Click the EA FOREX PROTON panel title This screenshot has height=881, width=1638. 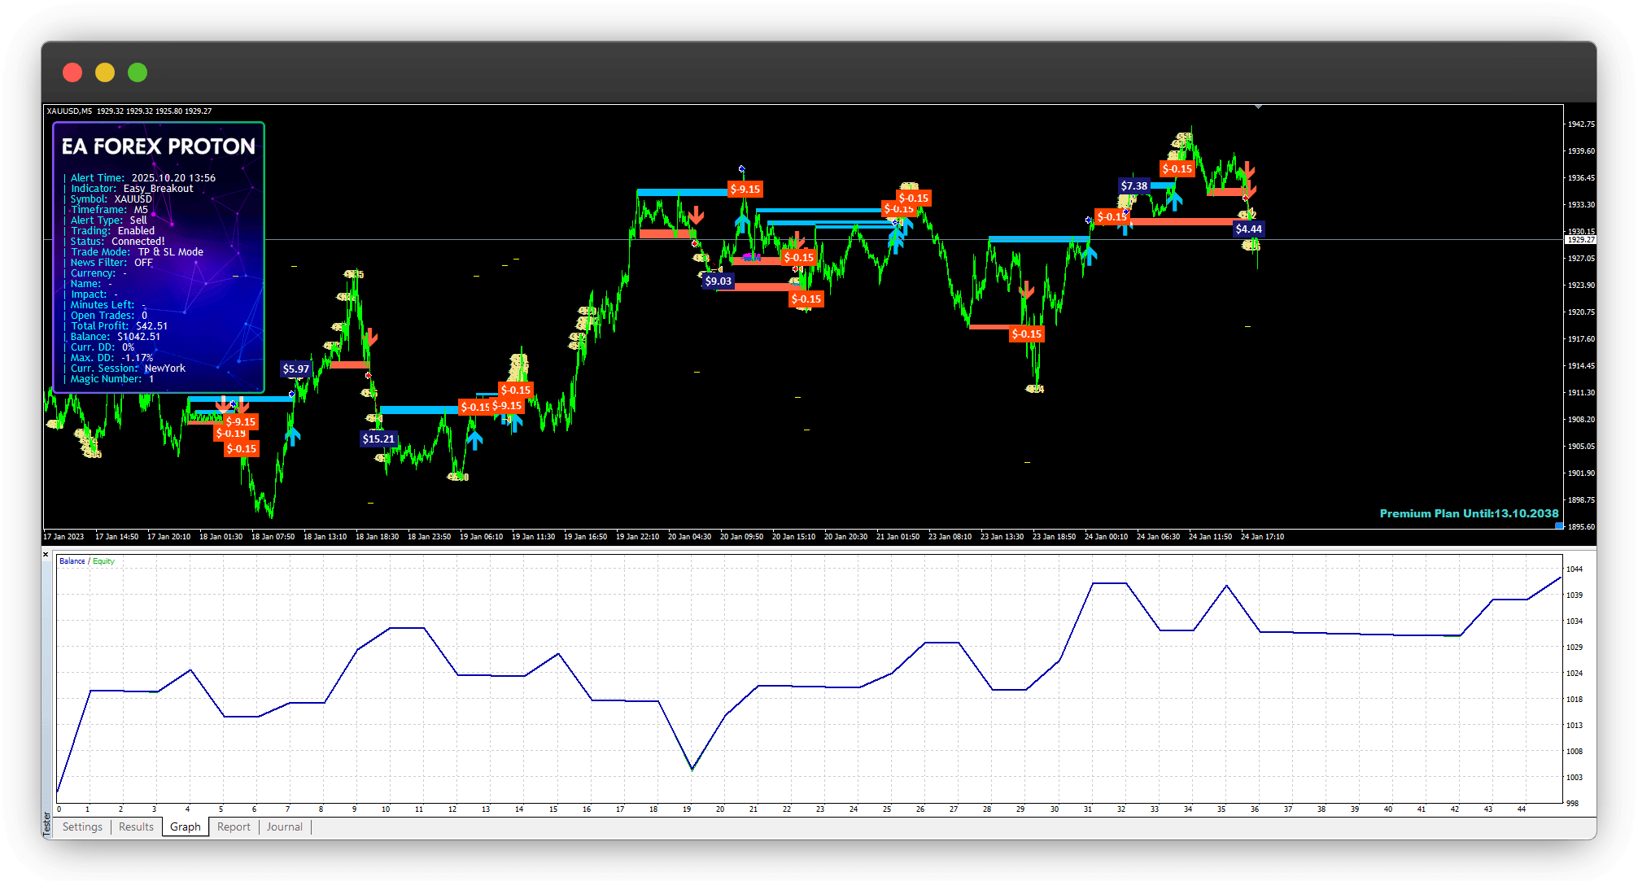click(159, 146)
